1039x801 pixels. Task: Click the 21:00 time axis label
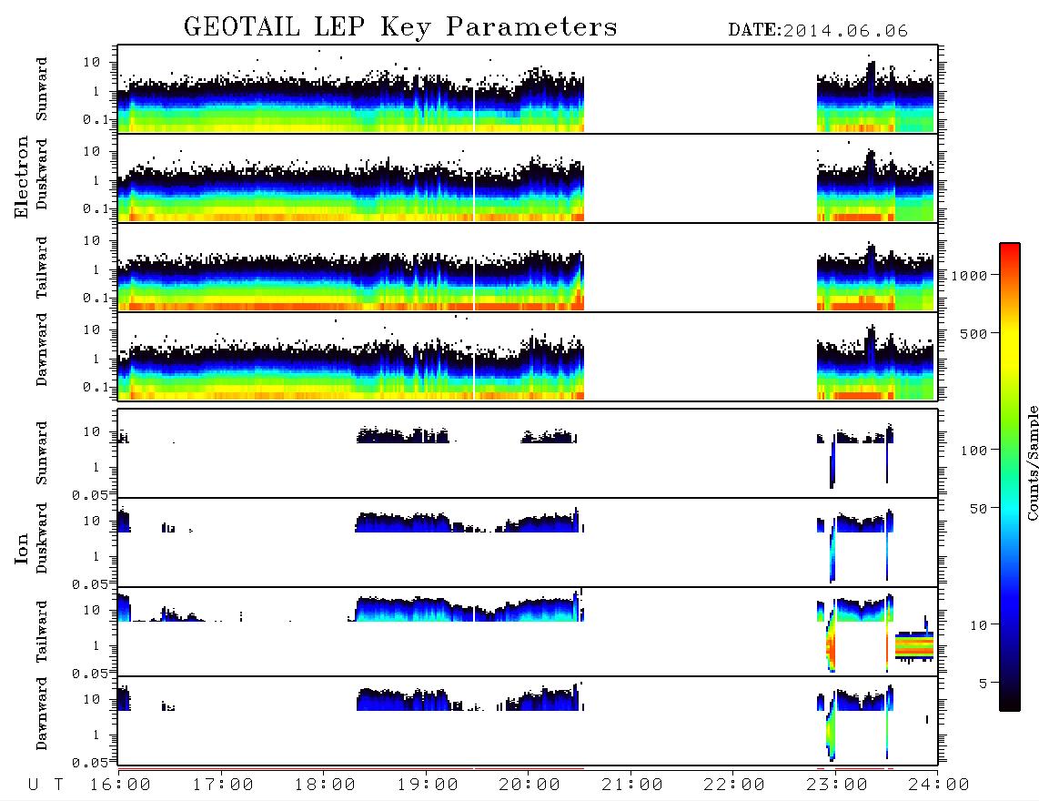coord(632,785)
